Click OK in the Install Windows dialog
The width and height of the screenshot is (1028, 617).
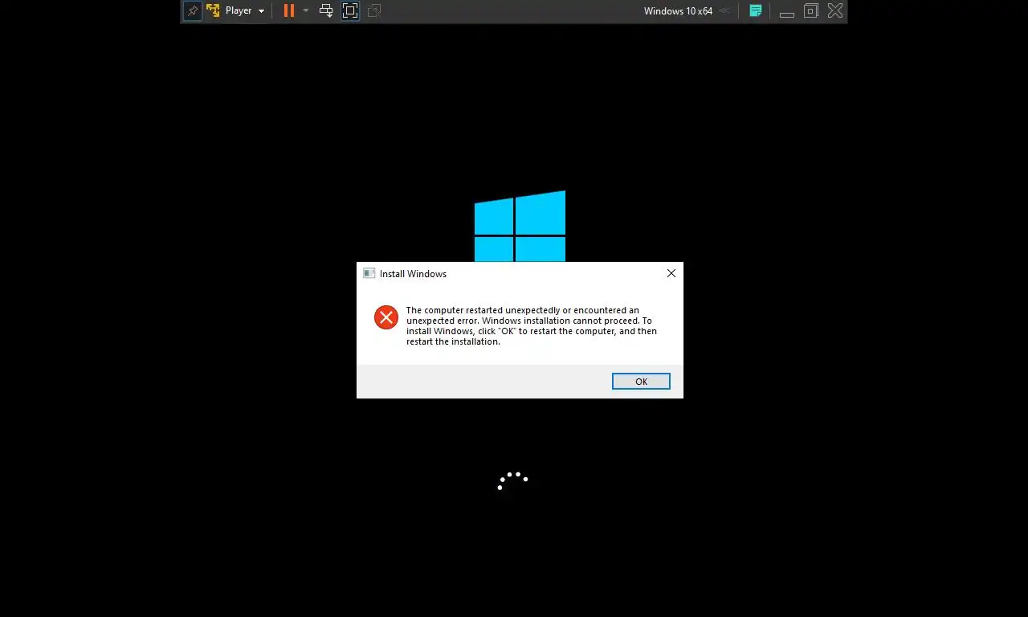tap(641, 382)
